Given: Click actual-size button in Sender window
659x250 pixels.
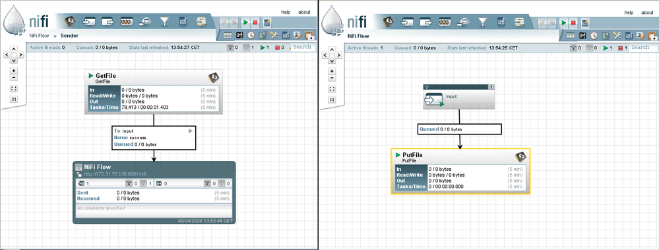Looking at the screenshot, I should click(x=13, y=100).
